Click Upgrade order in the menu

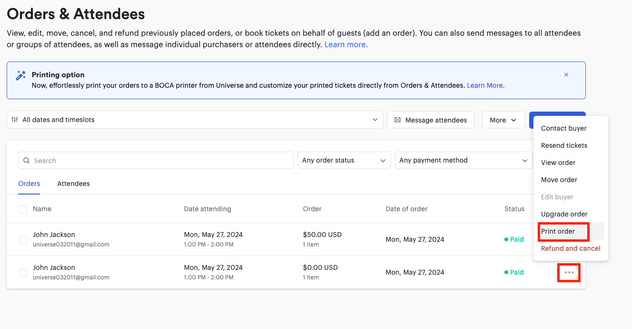click(x=564, y=214)
